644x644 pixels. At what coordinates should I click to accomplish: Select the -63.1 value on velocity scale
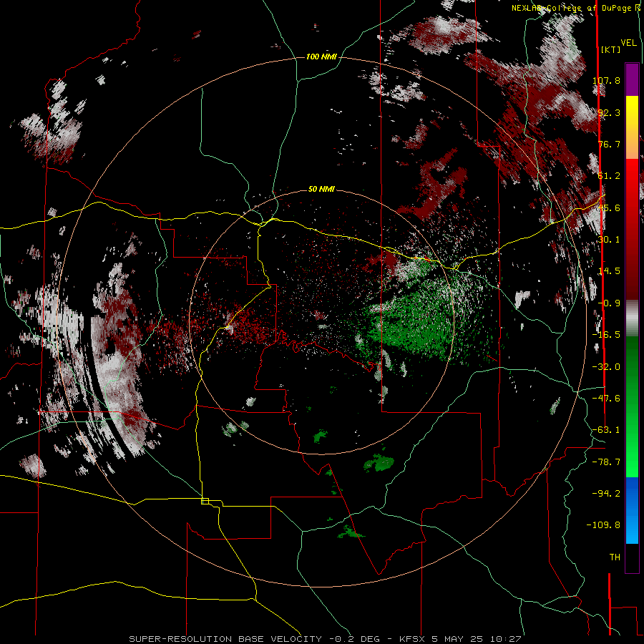606,430
